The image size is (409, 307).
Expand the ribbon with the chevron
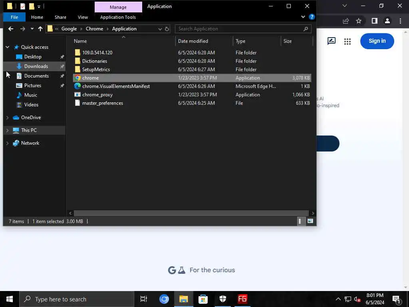[303, 17]
